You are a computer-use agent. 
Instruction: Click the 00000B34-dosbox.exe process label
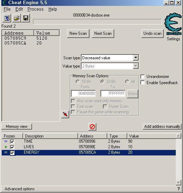[91, 15]
